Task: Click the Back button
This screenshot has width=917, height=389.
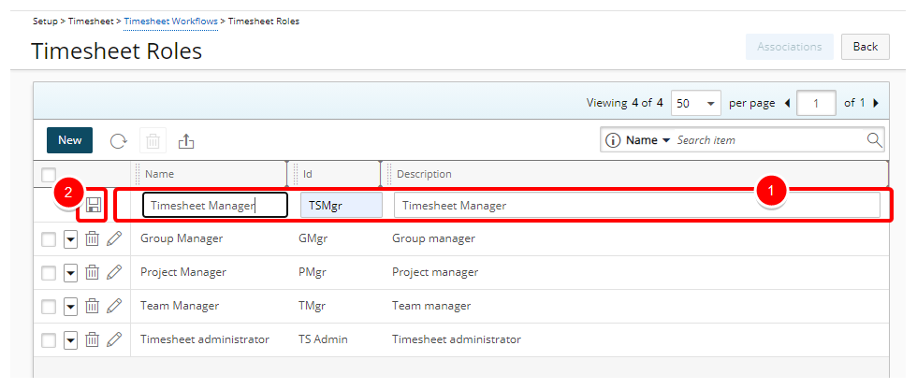Action: [865, 47]
